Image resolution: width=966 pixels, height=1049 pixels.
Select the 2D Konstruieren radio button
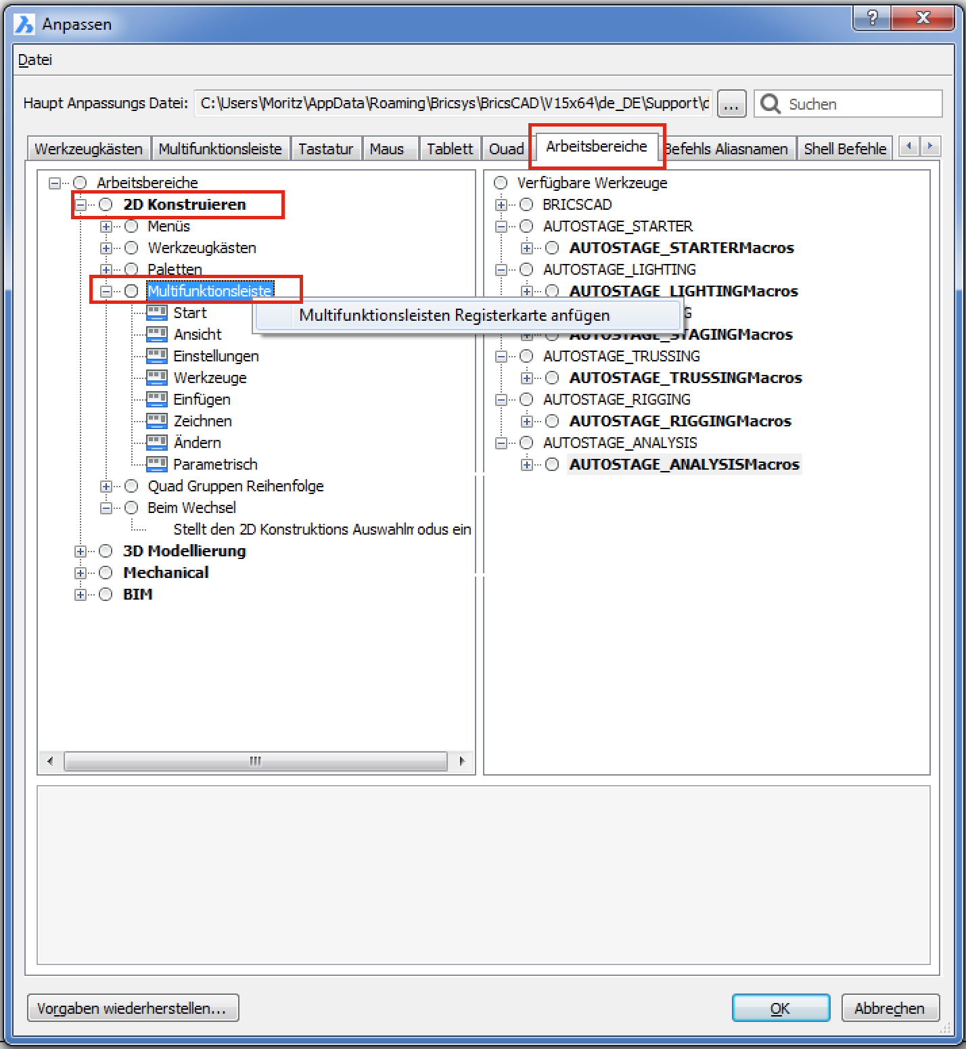click(105, 204)
